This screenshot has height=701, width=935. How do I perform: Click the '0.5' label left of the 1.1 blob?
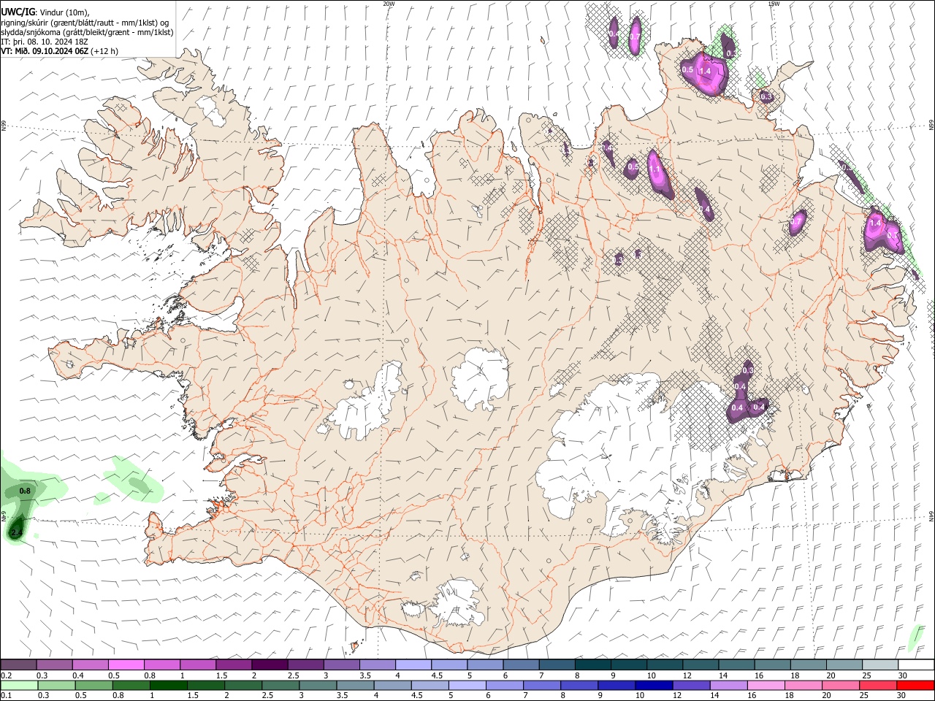click(x=633, y=167)
